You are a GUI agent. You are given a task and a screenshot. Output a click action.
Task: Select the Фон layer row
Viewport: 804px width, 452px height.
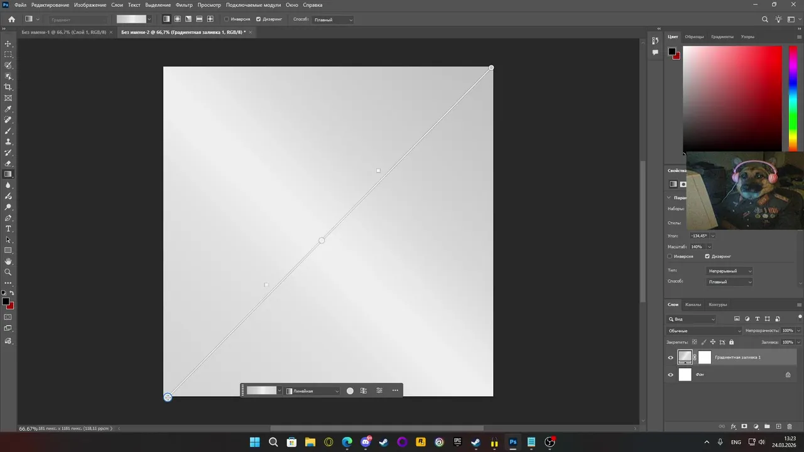click(732, 375)
